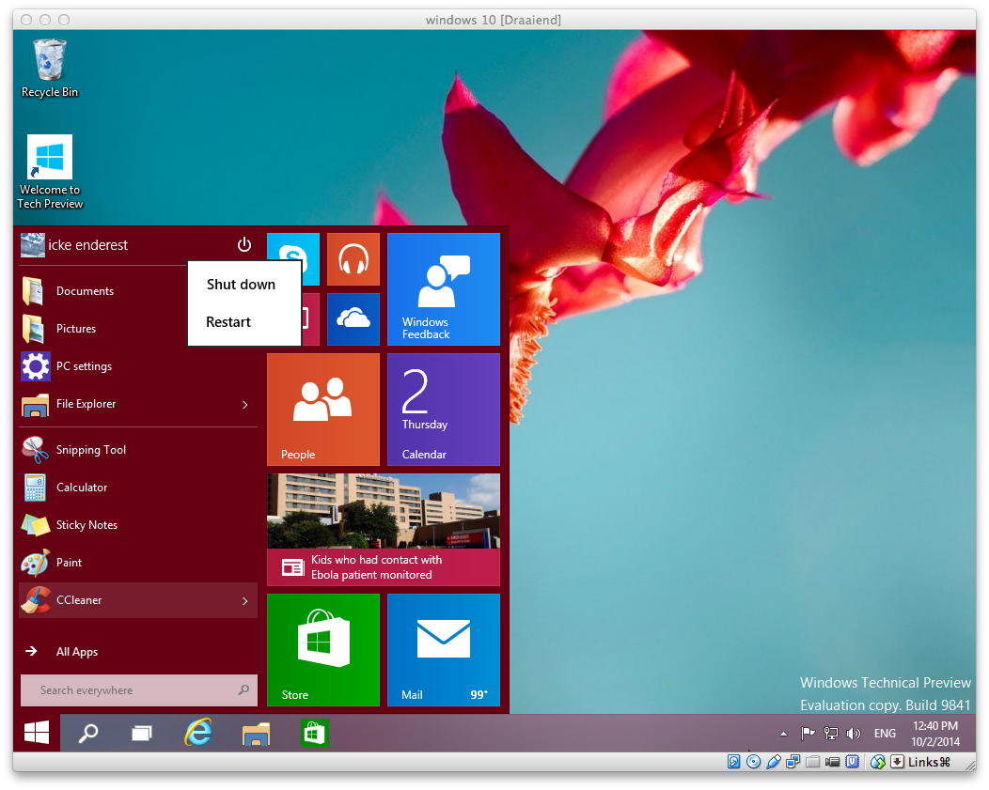The height and width of the screenshot is (790, 989).
Task: Click the Task View taskbar icon
Action: [x=142, y=733]
